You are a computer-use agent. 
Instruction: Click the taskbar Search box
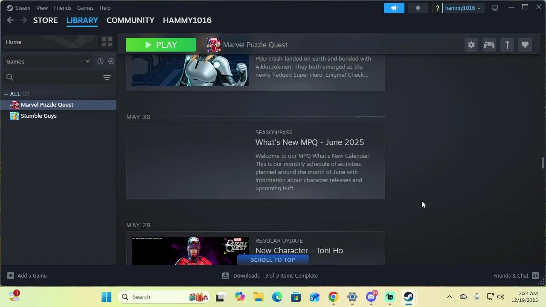click(x=164, y=297)
